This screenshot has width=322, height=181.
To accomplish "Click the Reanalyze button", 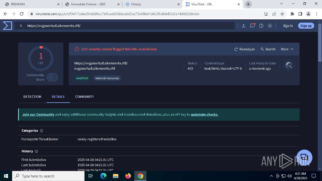I will tap(245, 49).
